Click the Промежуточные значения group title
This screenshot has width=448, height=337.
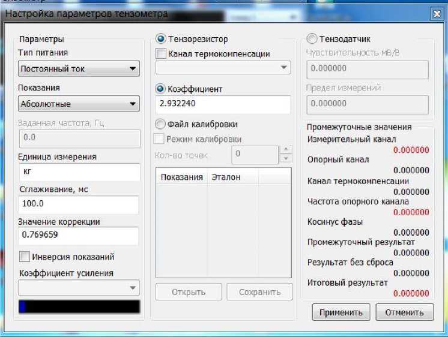click(359, 127)
